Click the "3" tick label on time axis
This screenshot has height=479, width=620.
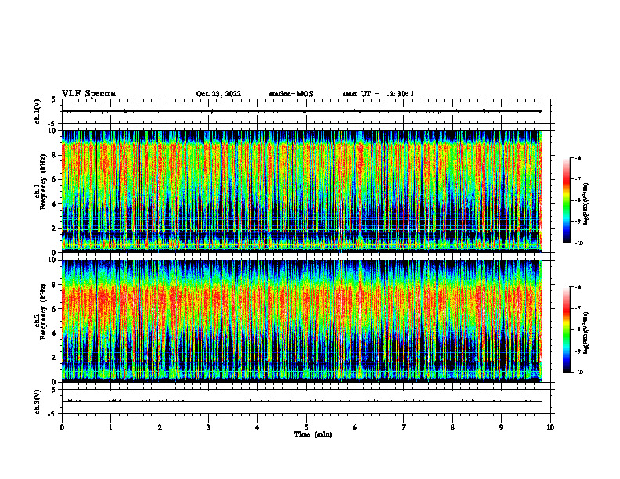click(208, 427)
